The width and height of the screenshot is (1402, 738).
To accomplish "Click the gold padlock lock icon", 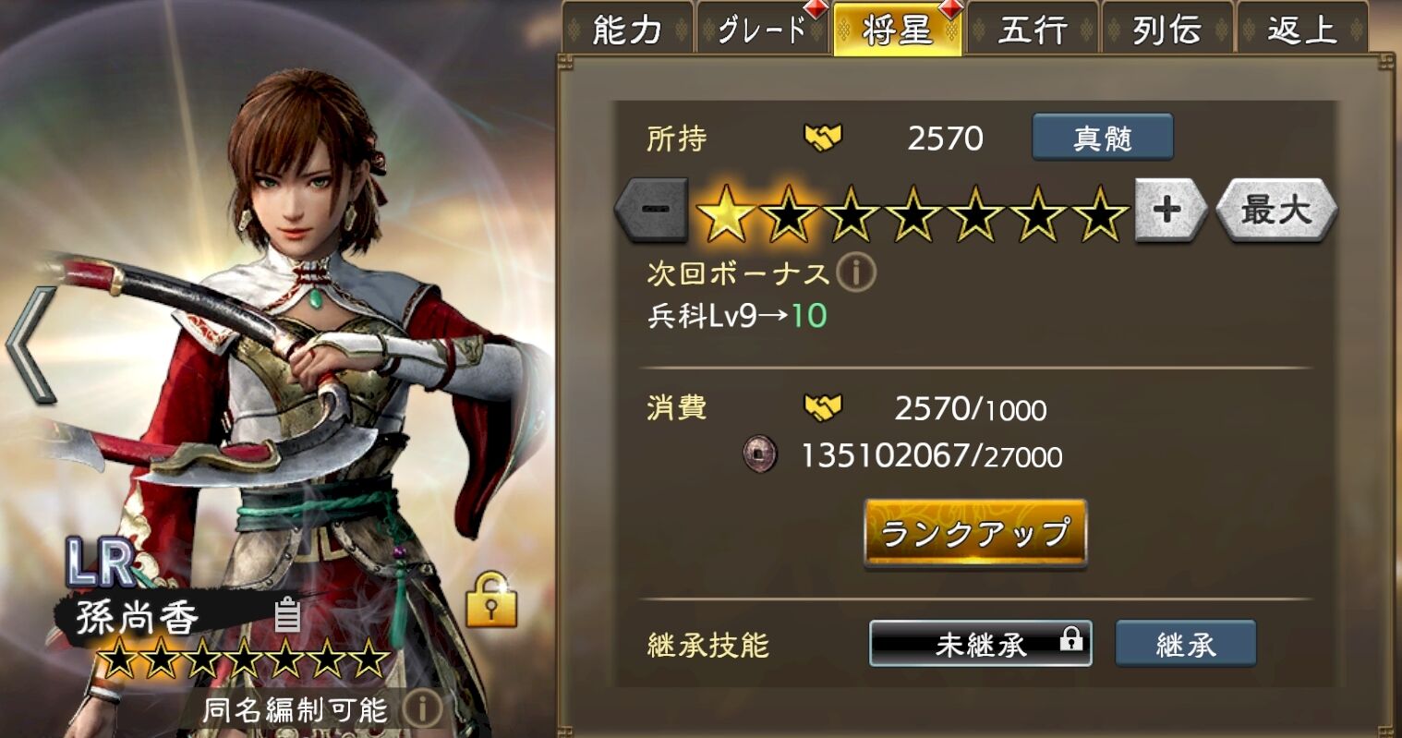I will (491, 599).
